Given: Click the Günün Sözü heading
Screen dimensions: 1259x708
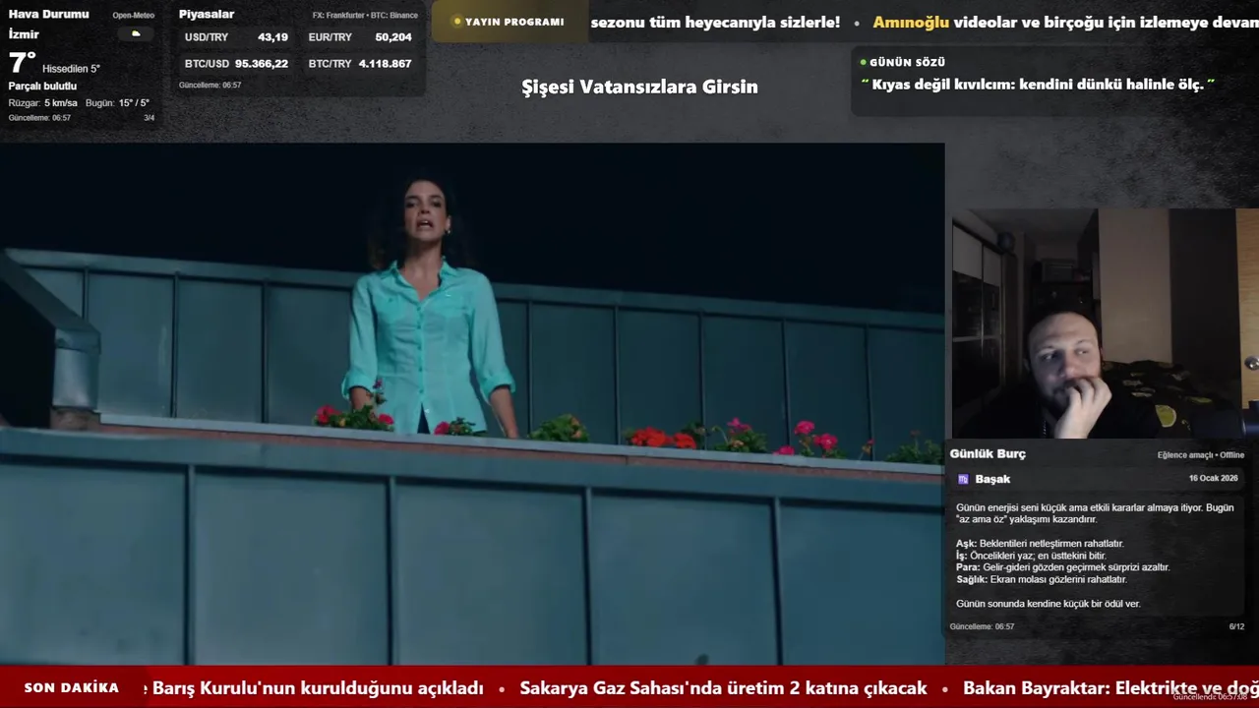Looking at the screenshot, I should (x=907, y=62).
